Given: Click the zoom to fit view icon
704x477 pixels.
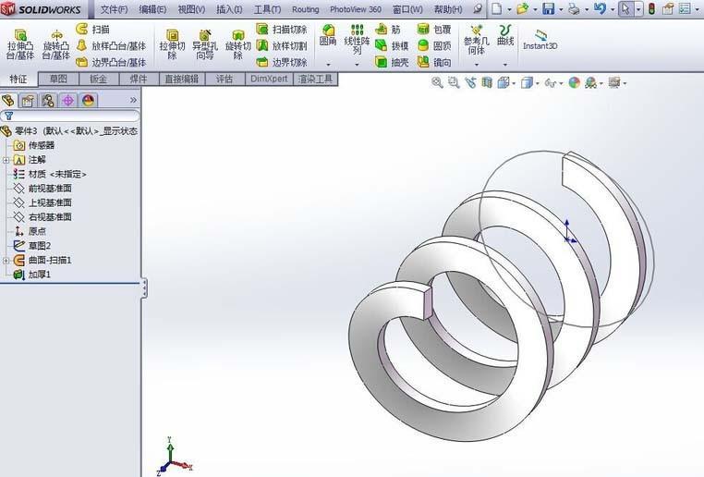Looking at the screenshot, I should (437, 82).
